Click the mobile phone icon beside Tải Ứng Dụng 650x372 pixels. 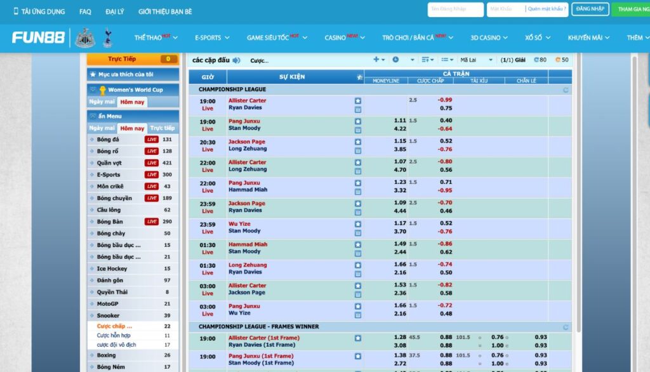(16, 11)
